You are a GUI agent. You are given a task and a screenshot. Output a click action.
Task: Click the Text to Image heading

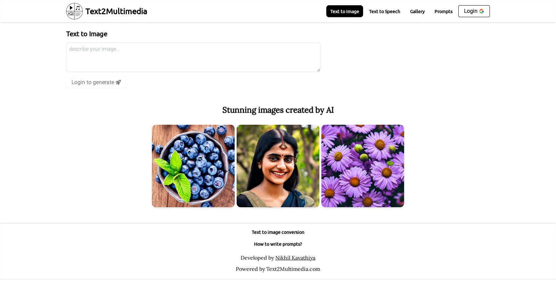click(x=87, y=34)
